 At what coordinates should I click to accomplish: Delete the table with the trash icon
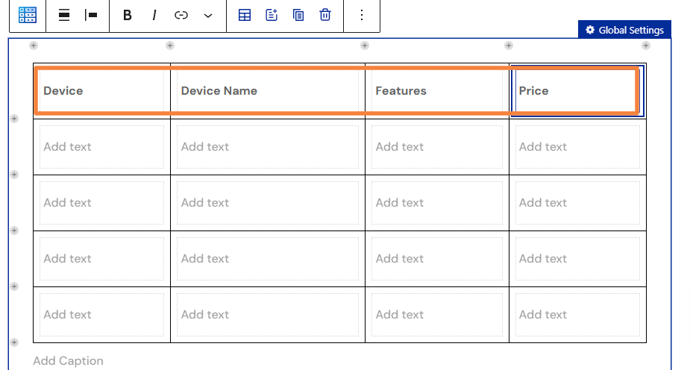click(x=325, y=15)
